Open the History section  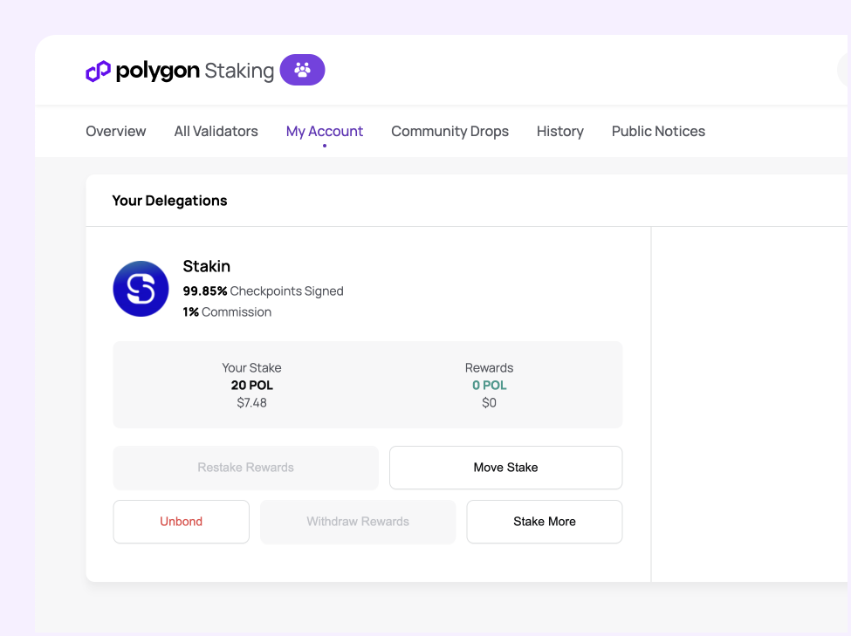(x=559, y=131)
